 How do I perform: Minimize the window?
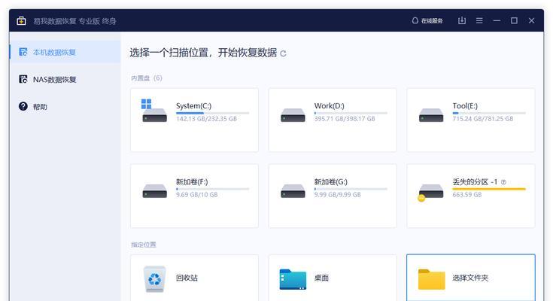tap(497, 21)
